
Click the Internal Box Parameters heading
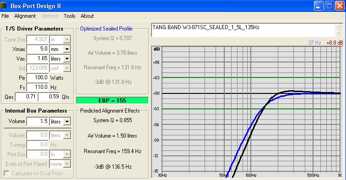click(36, 111)
